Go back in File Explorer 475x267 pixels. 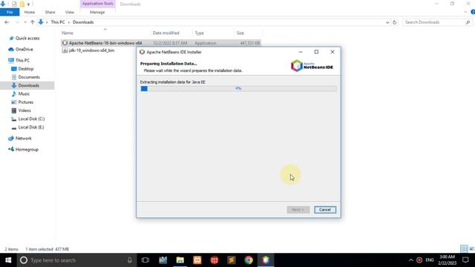pyautogui.click(x=7, y=22)
